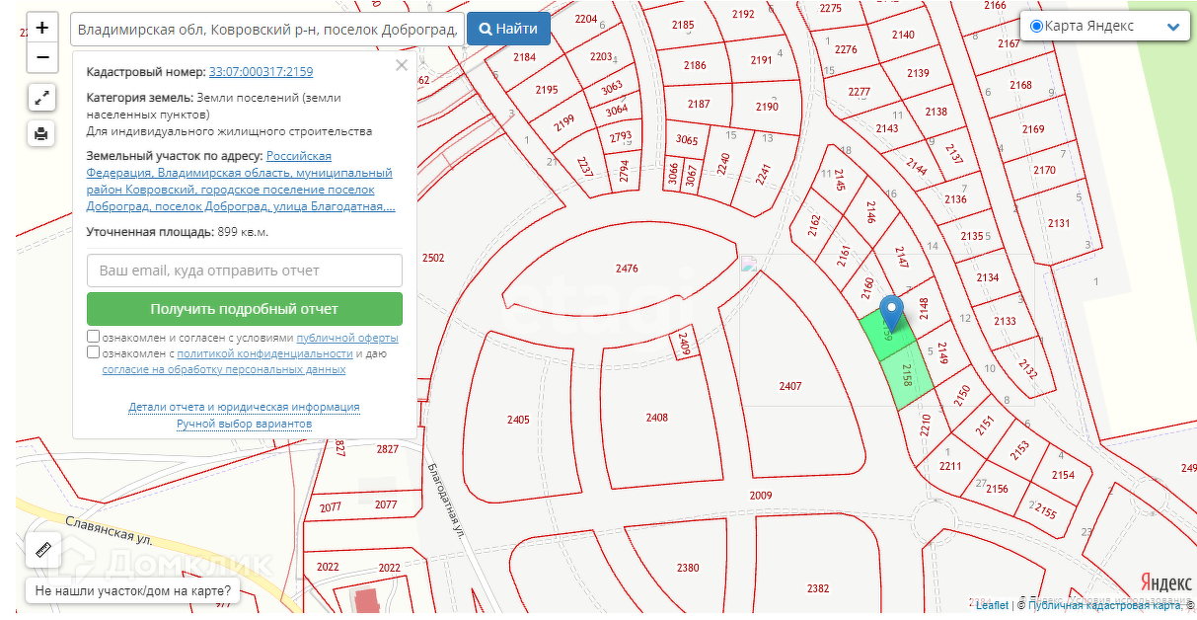Select parcel 2210 on the map

click(925, 425)
